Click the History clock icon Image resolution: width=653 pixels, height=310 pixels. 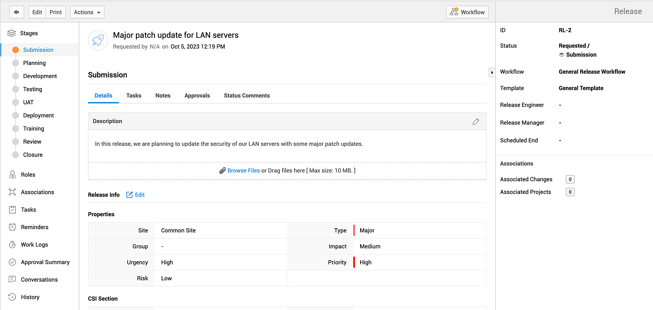click(12, 297)
